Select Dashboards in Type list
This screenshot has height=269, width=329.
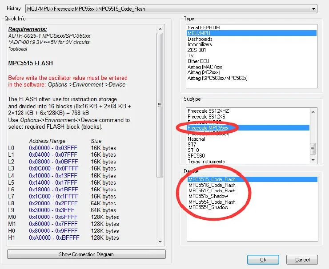pos(200,39)
